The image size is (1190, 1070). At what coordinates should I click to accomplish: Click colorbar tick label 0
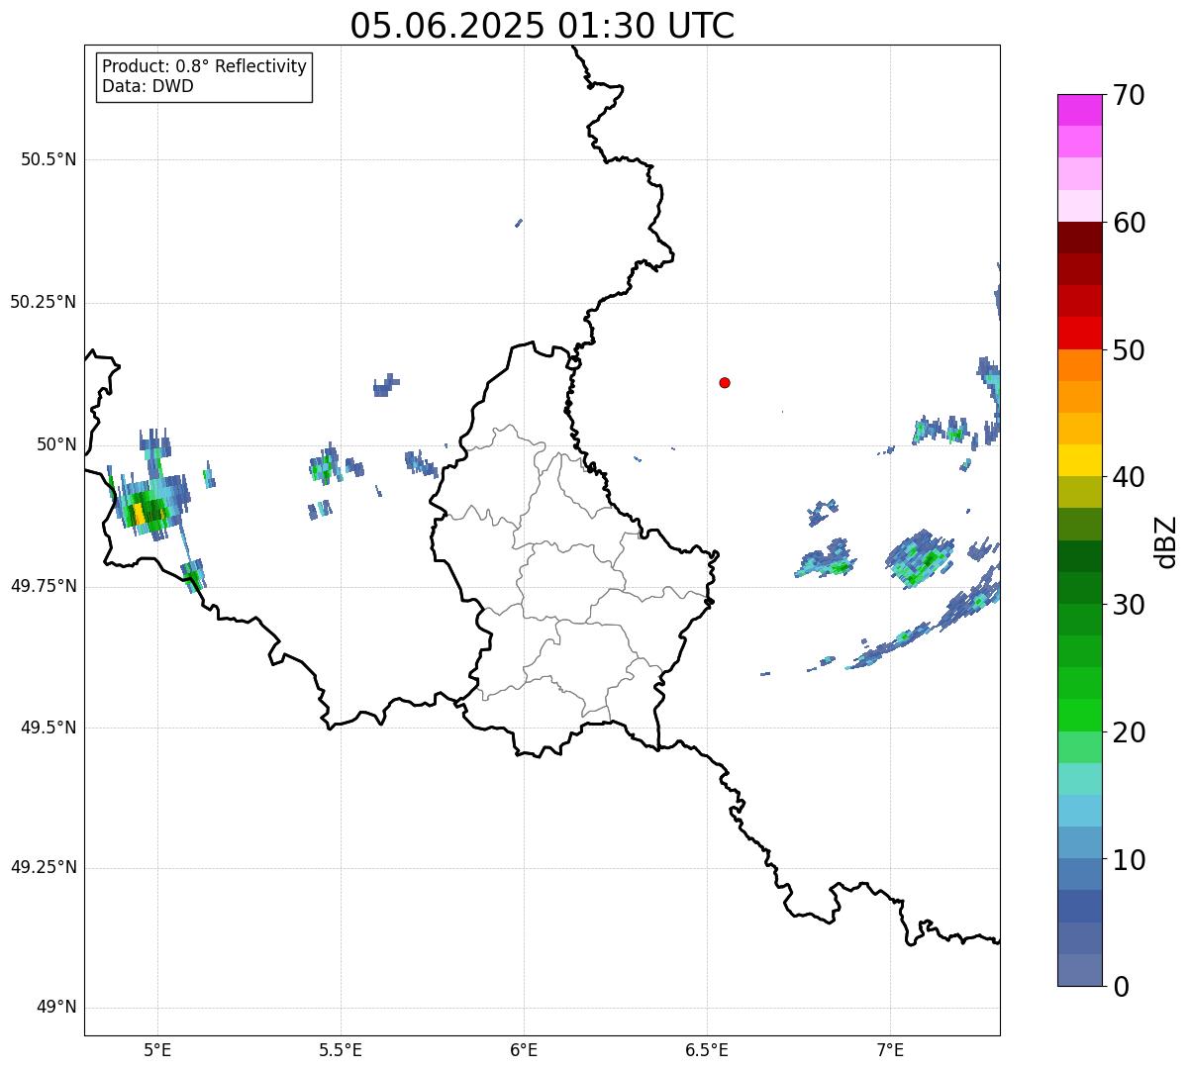tap(1121, 987)
